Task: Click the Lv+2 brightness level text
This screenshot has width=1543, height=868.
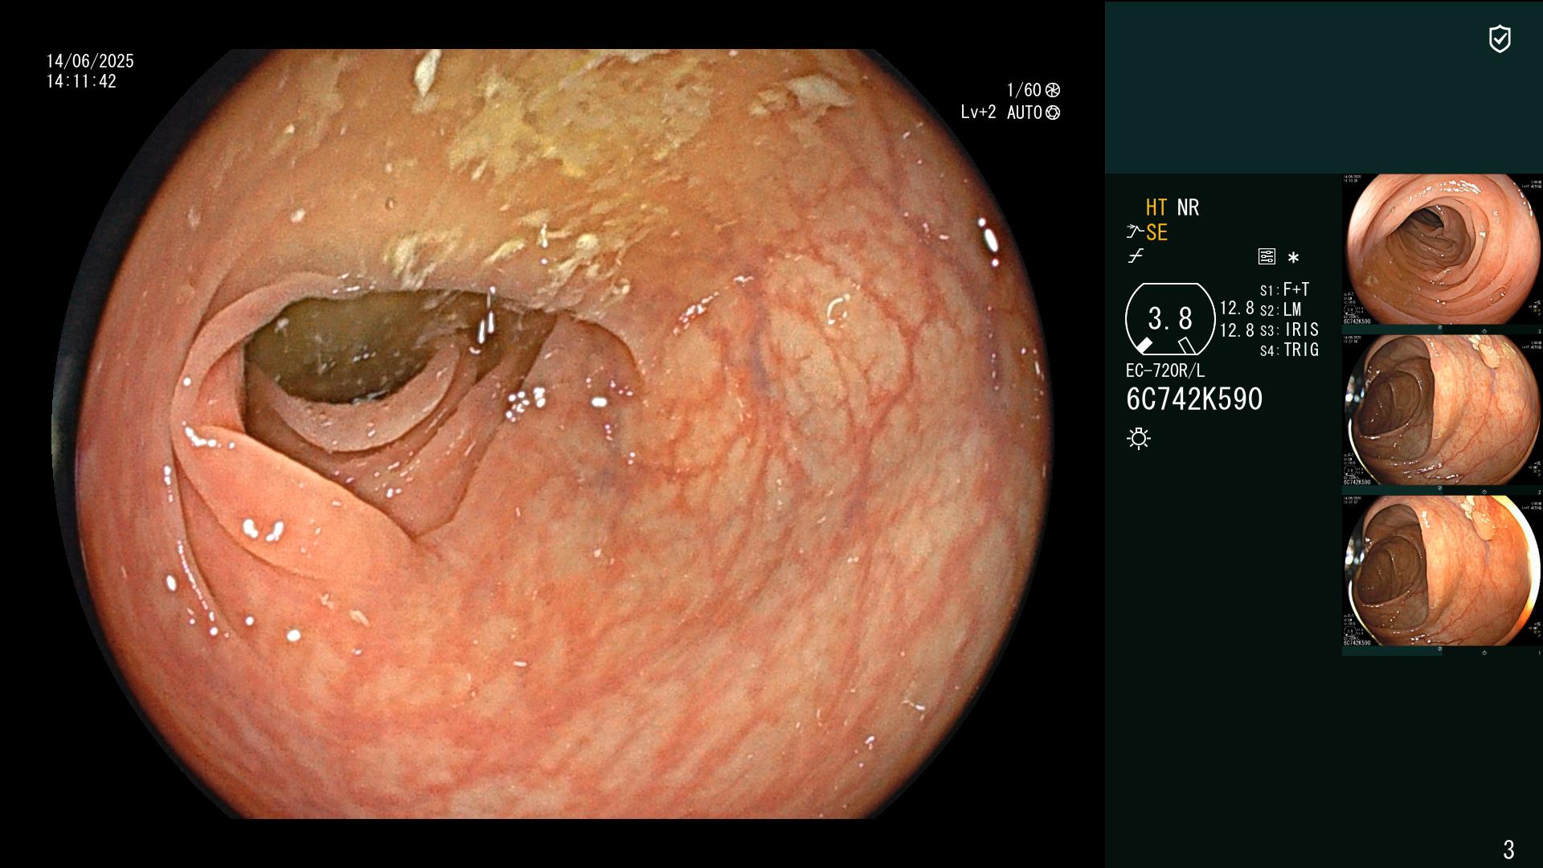Action: tap(978, 113)
